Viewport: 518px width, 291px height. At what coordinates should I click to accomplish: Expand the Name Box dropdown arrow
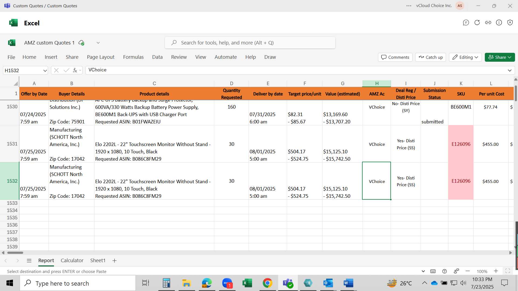click(45, 71)
